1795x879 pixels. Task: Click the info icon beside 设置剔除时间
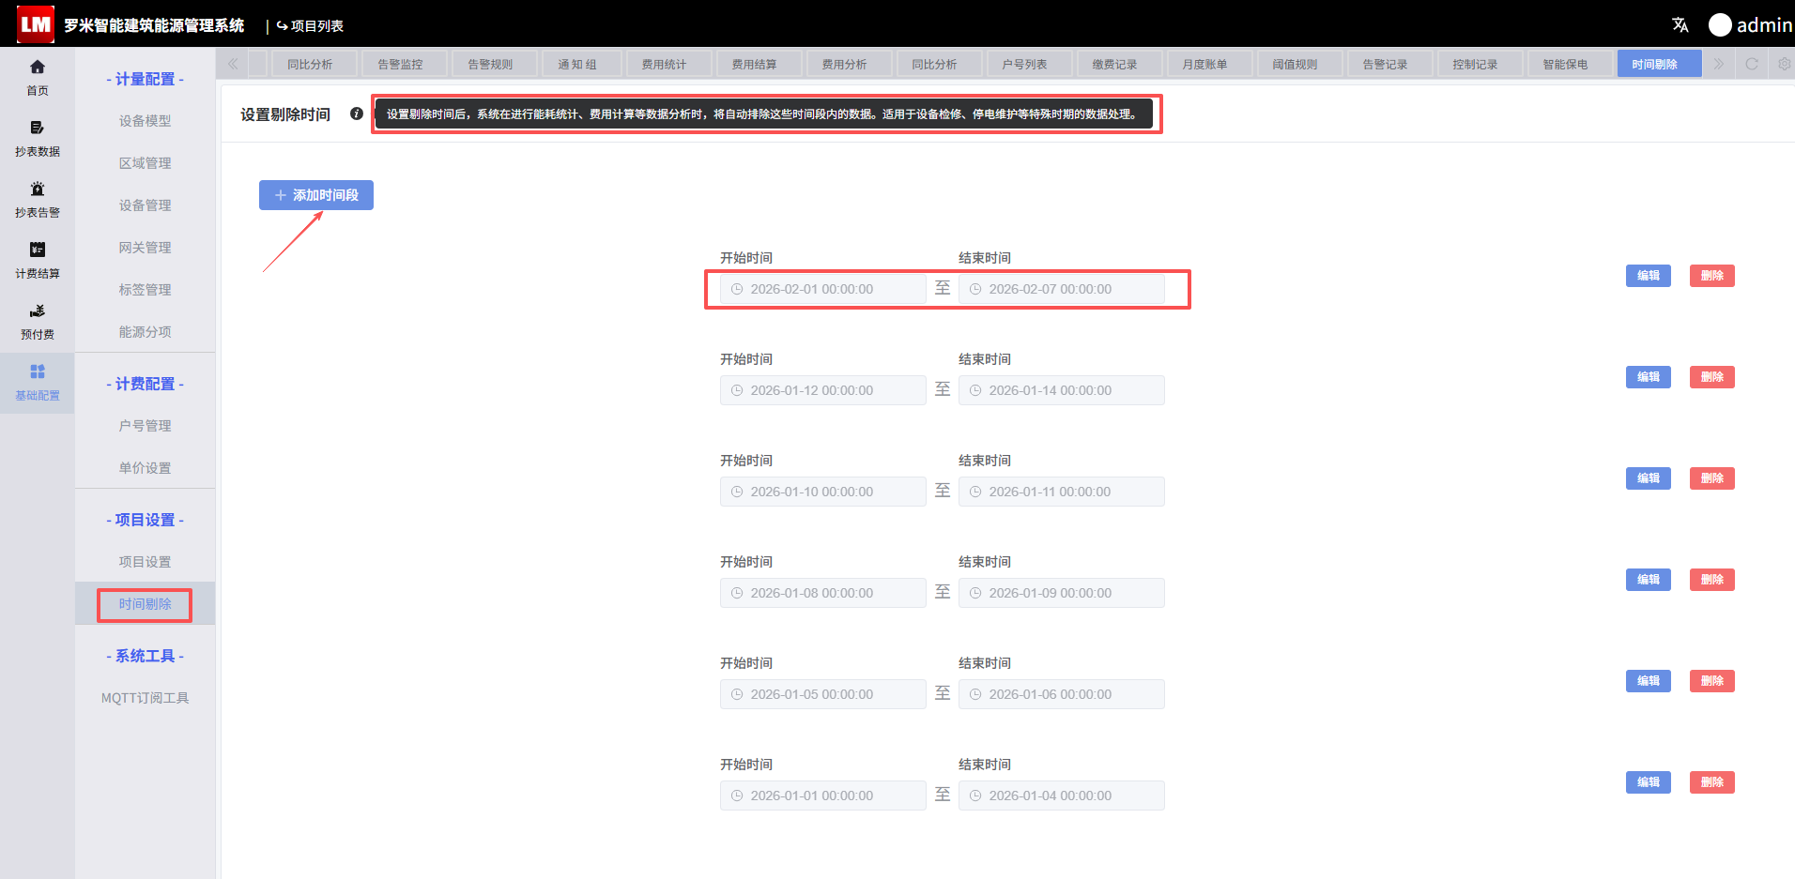tap(357, 114)
